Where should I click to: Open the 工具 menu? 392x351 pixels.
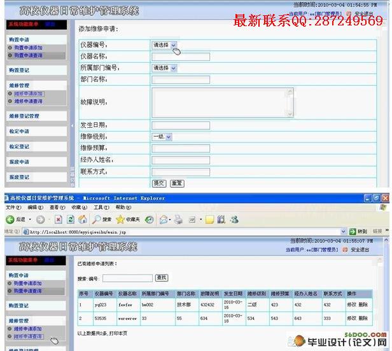pyautogui.click(x=101, y=207)
